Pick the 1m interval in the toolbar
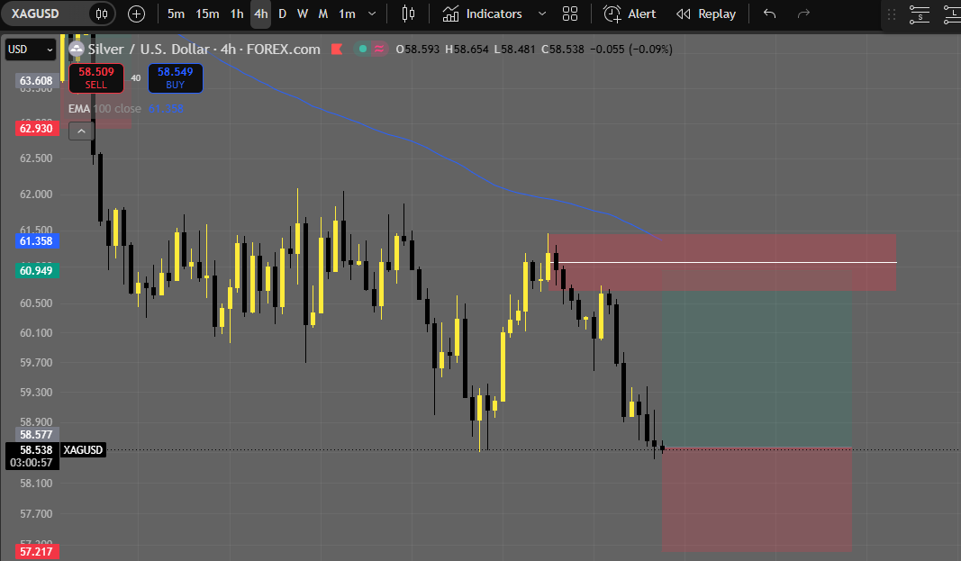The height and width of the screenshot is (561, 961). [x=347, y=14]
